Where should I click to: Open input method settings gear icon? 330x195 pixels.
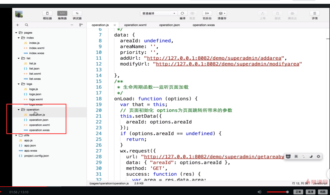click(318, 157)
